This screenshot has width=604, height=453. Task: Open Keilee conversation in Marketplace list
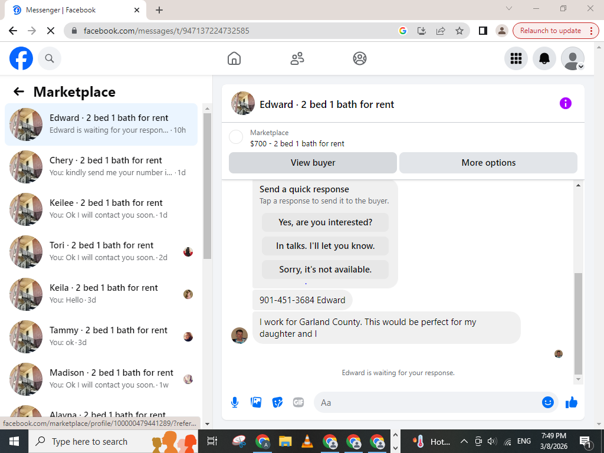101,209
